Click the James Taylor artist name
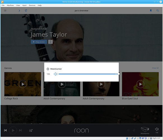163x140 pixels. click(x=49, y=34)
